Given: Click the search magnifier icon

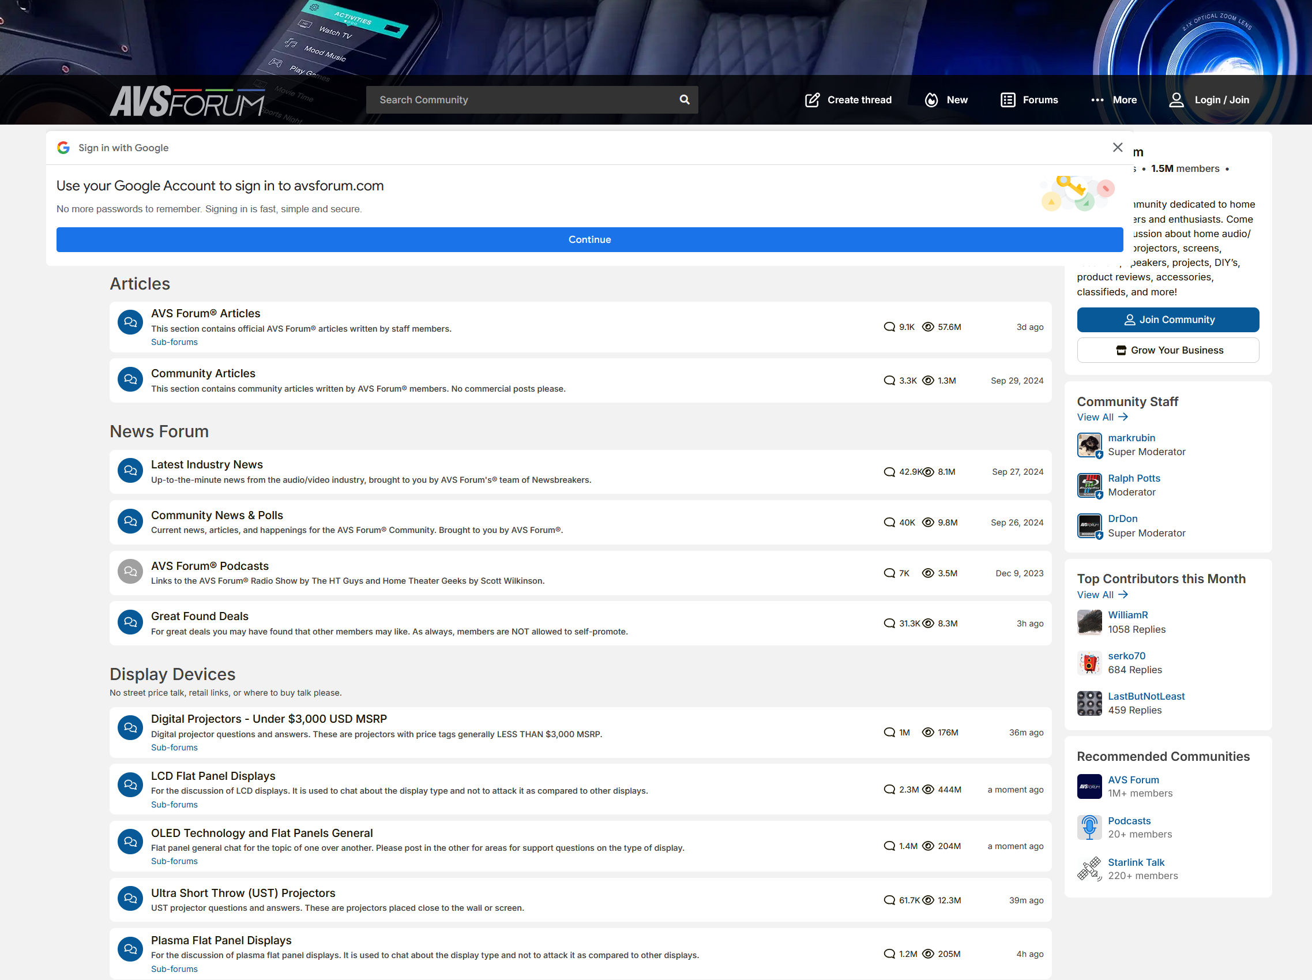Looking at the screenshot, I should 684,100.
